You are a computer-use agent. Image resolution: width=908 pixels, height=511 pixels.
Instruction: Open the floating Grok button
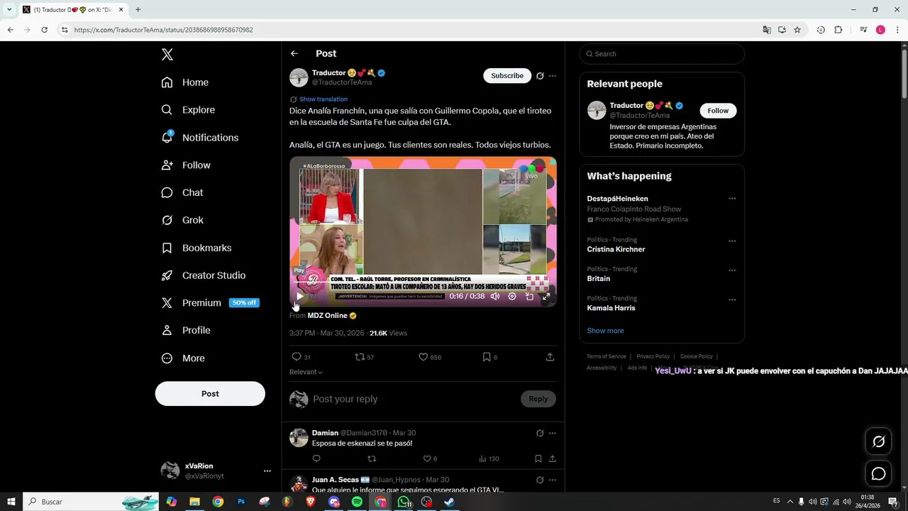[878, 441]
